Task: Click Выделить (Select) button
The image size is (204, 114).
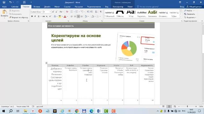Action: (190, 17)
